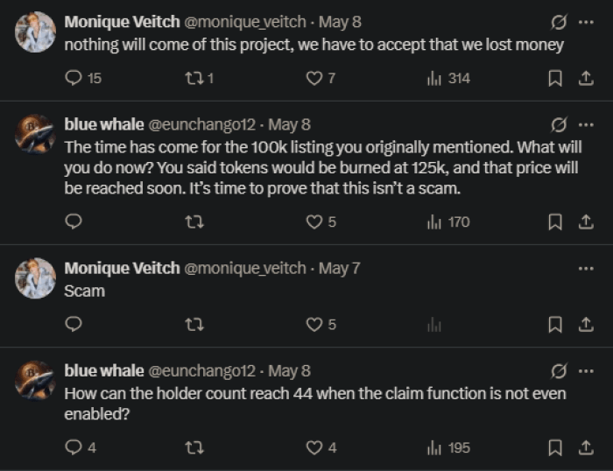Open Monique Veitch's profile name link

(122, 20)
